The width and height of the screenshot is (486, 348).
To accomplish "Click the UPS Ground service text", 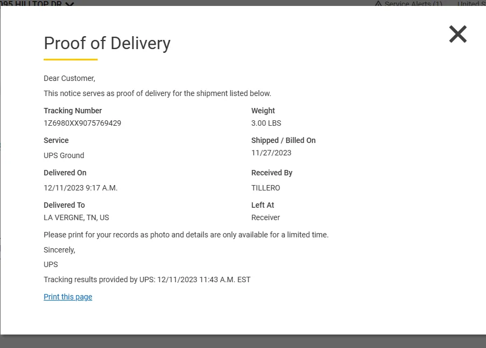I will (x=64, y=155).
